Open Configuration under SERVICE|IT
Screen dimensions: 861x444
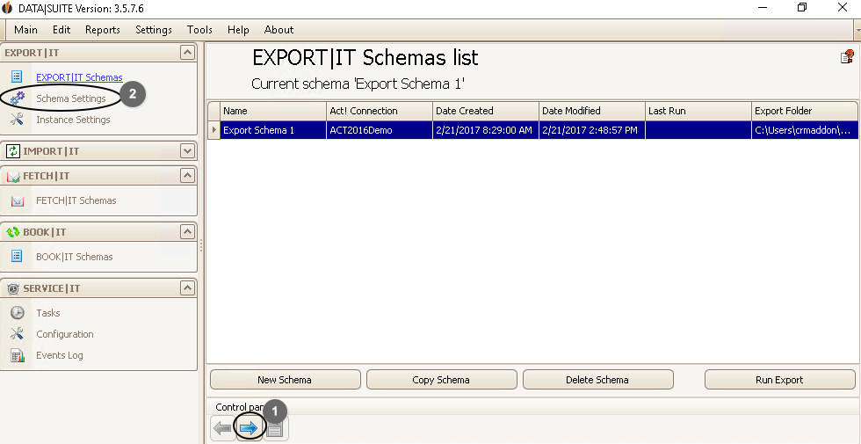[x=65, y=334]
